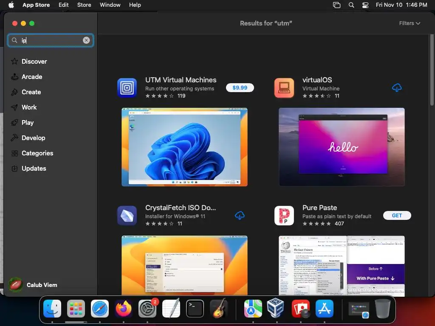Click the date and time in menu bar
This screenshot has width=435, height=326.
(401, 5)
